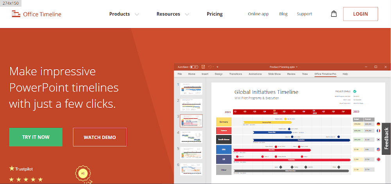
Task: Click the TRY IT NOW button
Action: pyautogui.click(x=36, y=137)
